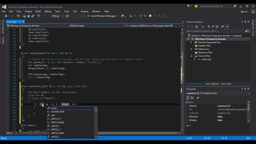
Task: Click the Visual Studio logo icon
Action: pos(4,7)
